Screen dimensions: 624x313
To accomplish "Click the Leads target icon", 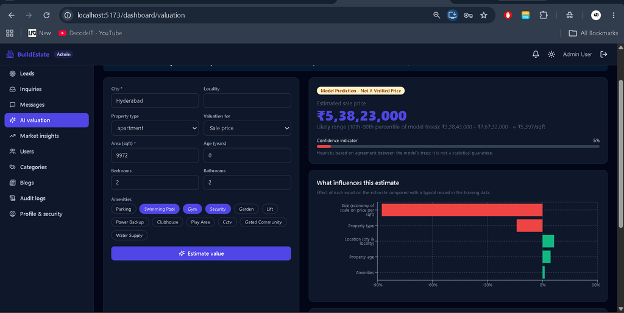I will point(12,74).
